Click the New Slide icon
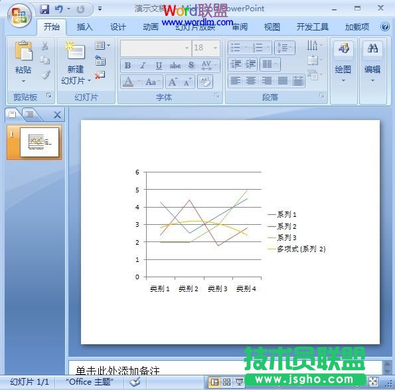The image size is (395, 390). [75, 50]
